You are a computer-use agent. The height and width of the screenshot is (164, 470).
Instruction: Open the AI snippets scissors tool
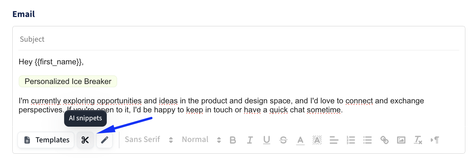(85, 140)
